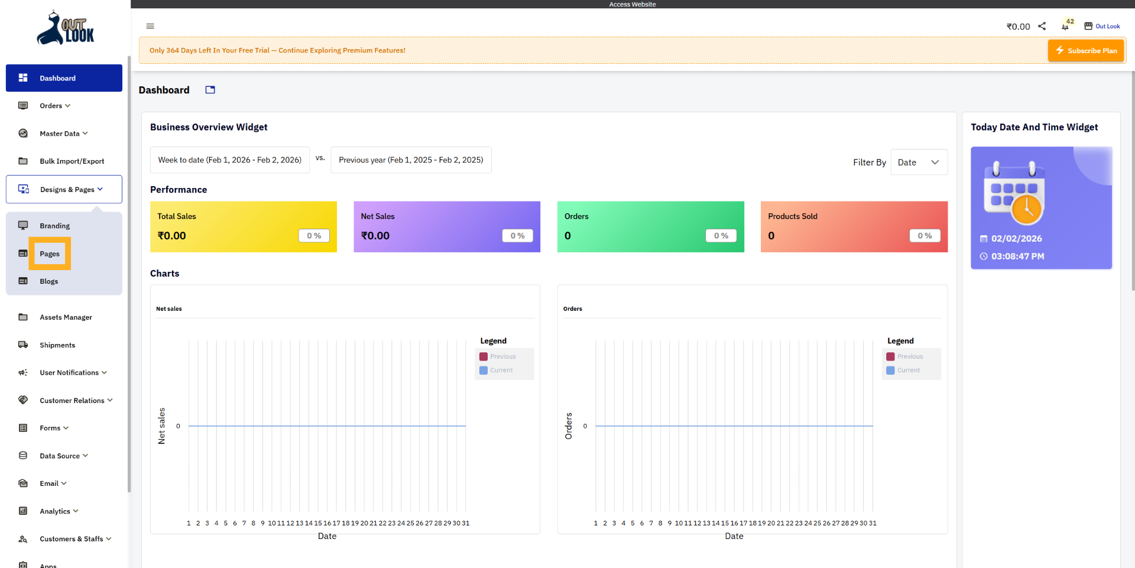This screenshot has width=1135, height=568.
Task: Select the Week to date range field
Action: 230,160
